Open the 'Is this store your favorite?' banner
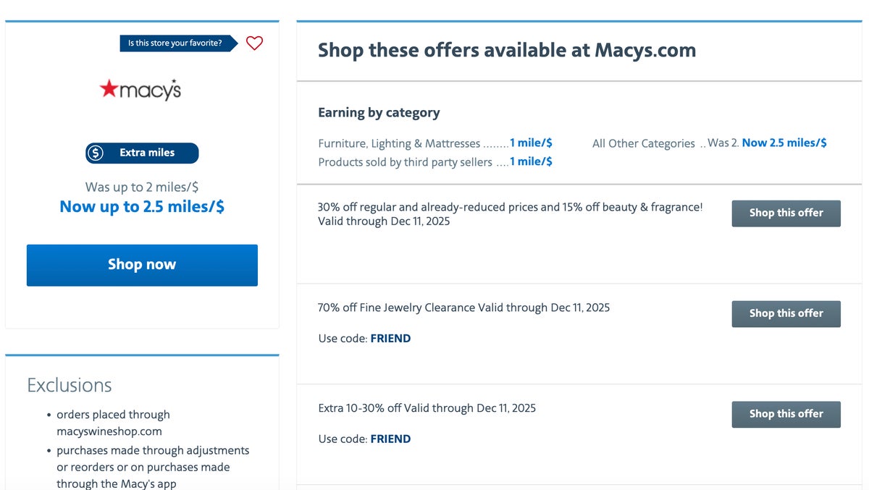The image size is (869, 490). [176, 43]
